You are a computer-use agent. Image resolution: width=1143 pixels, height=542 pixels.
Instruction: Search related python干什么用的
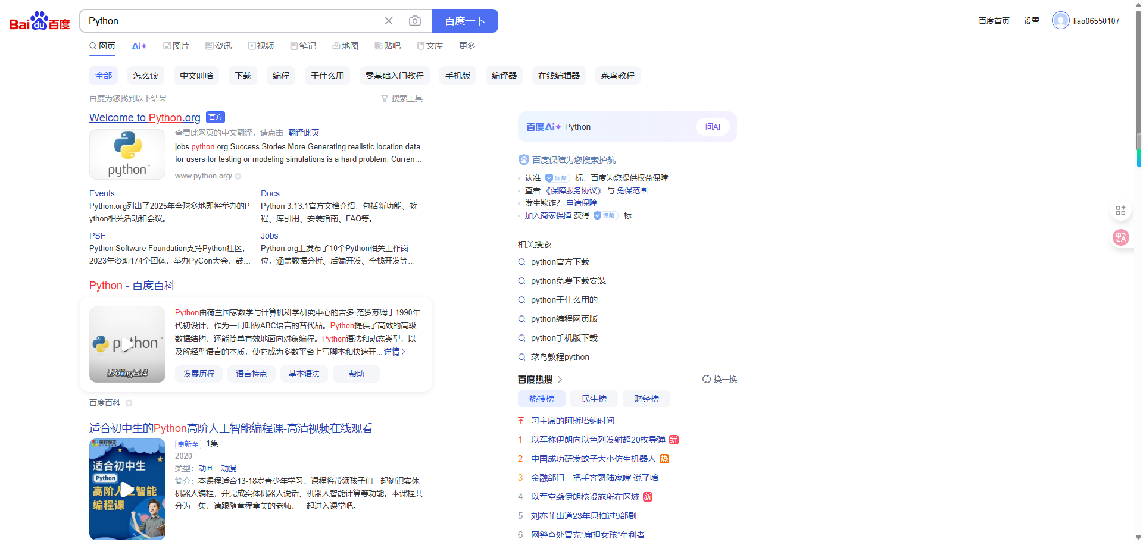coord(564,300)
